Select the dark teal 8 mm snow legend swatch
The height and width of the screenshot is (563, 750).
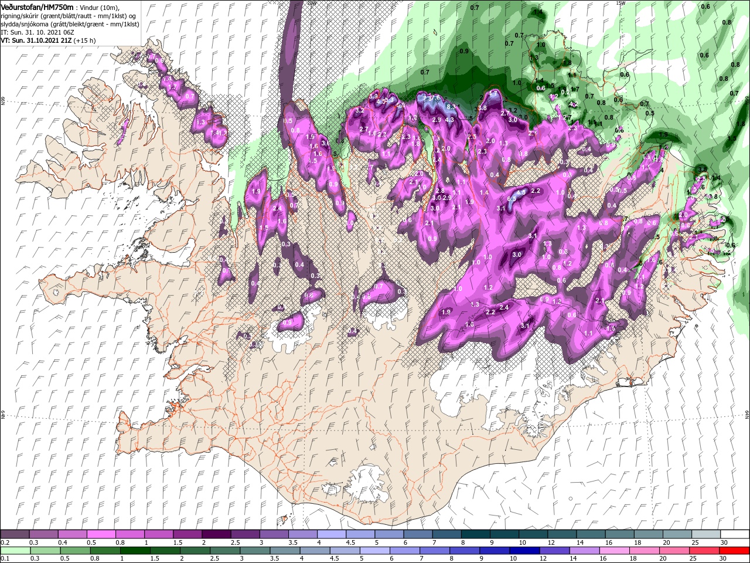click(x=476, y=534)
